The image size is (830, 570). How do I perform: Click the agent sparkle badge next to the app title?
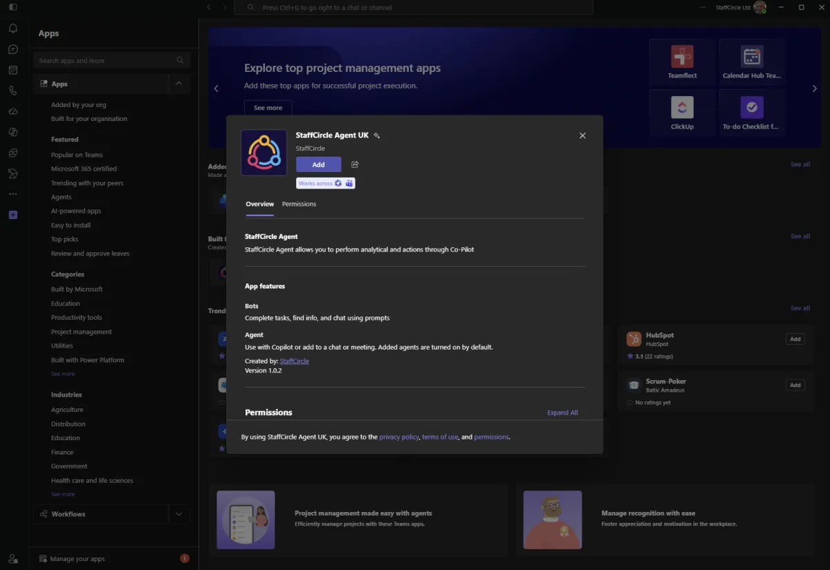coord(377,135)
